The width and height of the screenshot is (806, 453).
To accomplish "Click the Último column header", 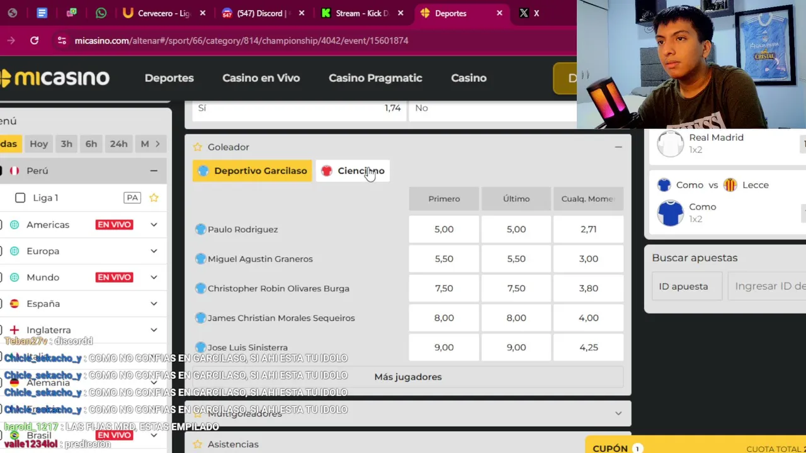I will pyautogui.click(x=516, y=199).
